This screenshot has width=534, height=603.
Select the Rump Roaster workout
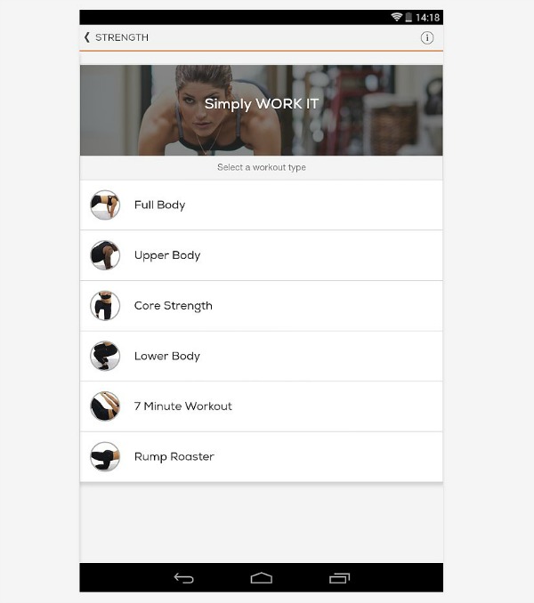click(262, 457)
